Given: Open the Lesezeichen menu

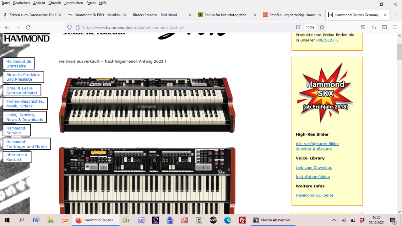Looking at the screenshot, I should tap(73, 3).
